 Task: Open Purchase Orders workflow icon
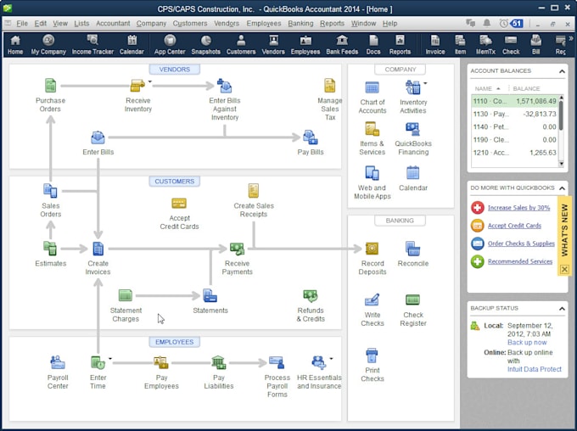tap(50, 86)
